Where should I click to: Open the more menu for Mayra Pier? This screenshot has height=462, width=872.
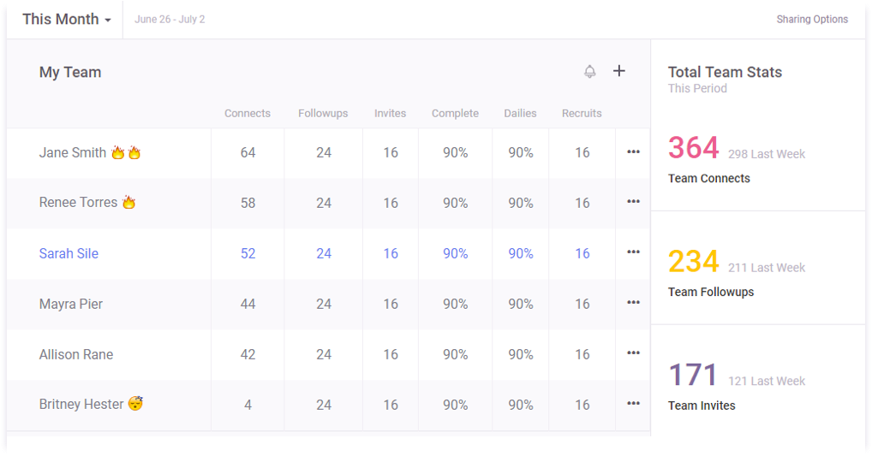(633, 303)
